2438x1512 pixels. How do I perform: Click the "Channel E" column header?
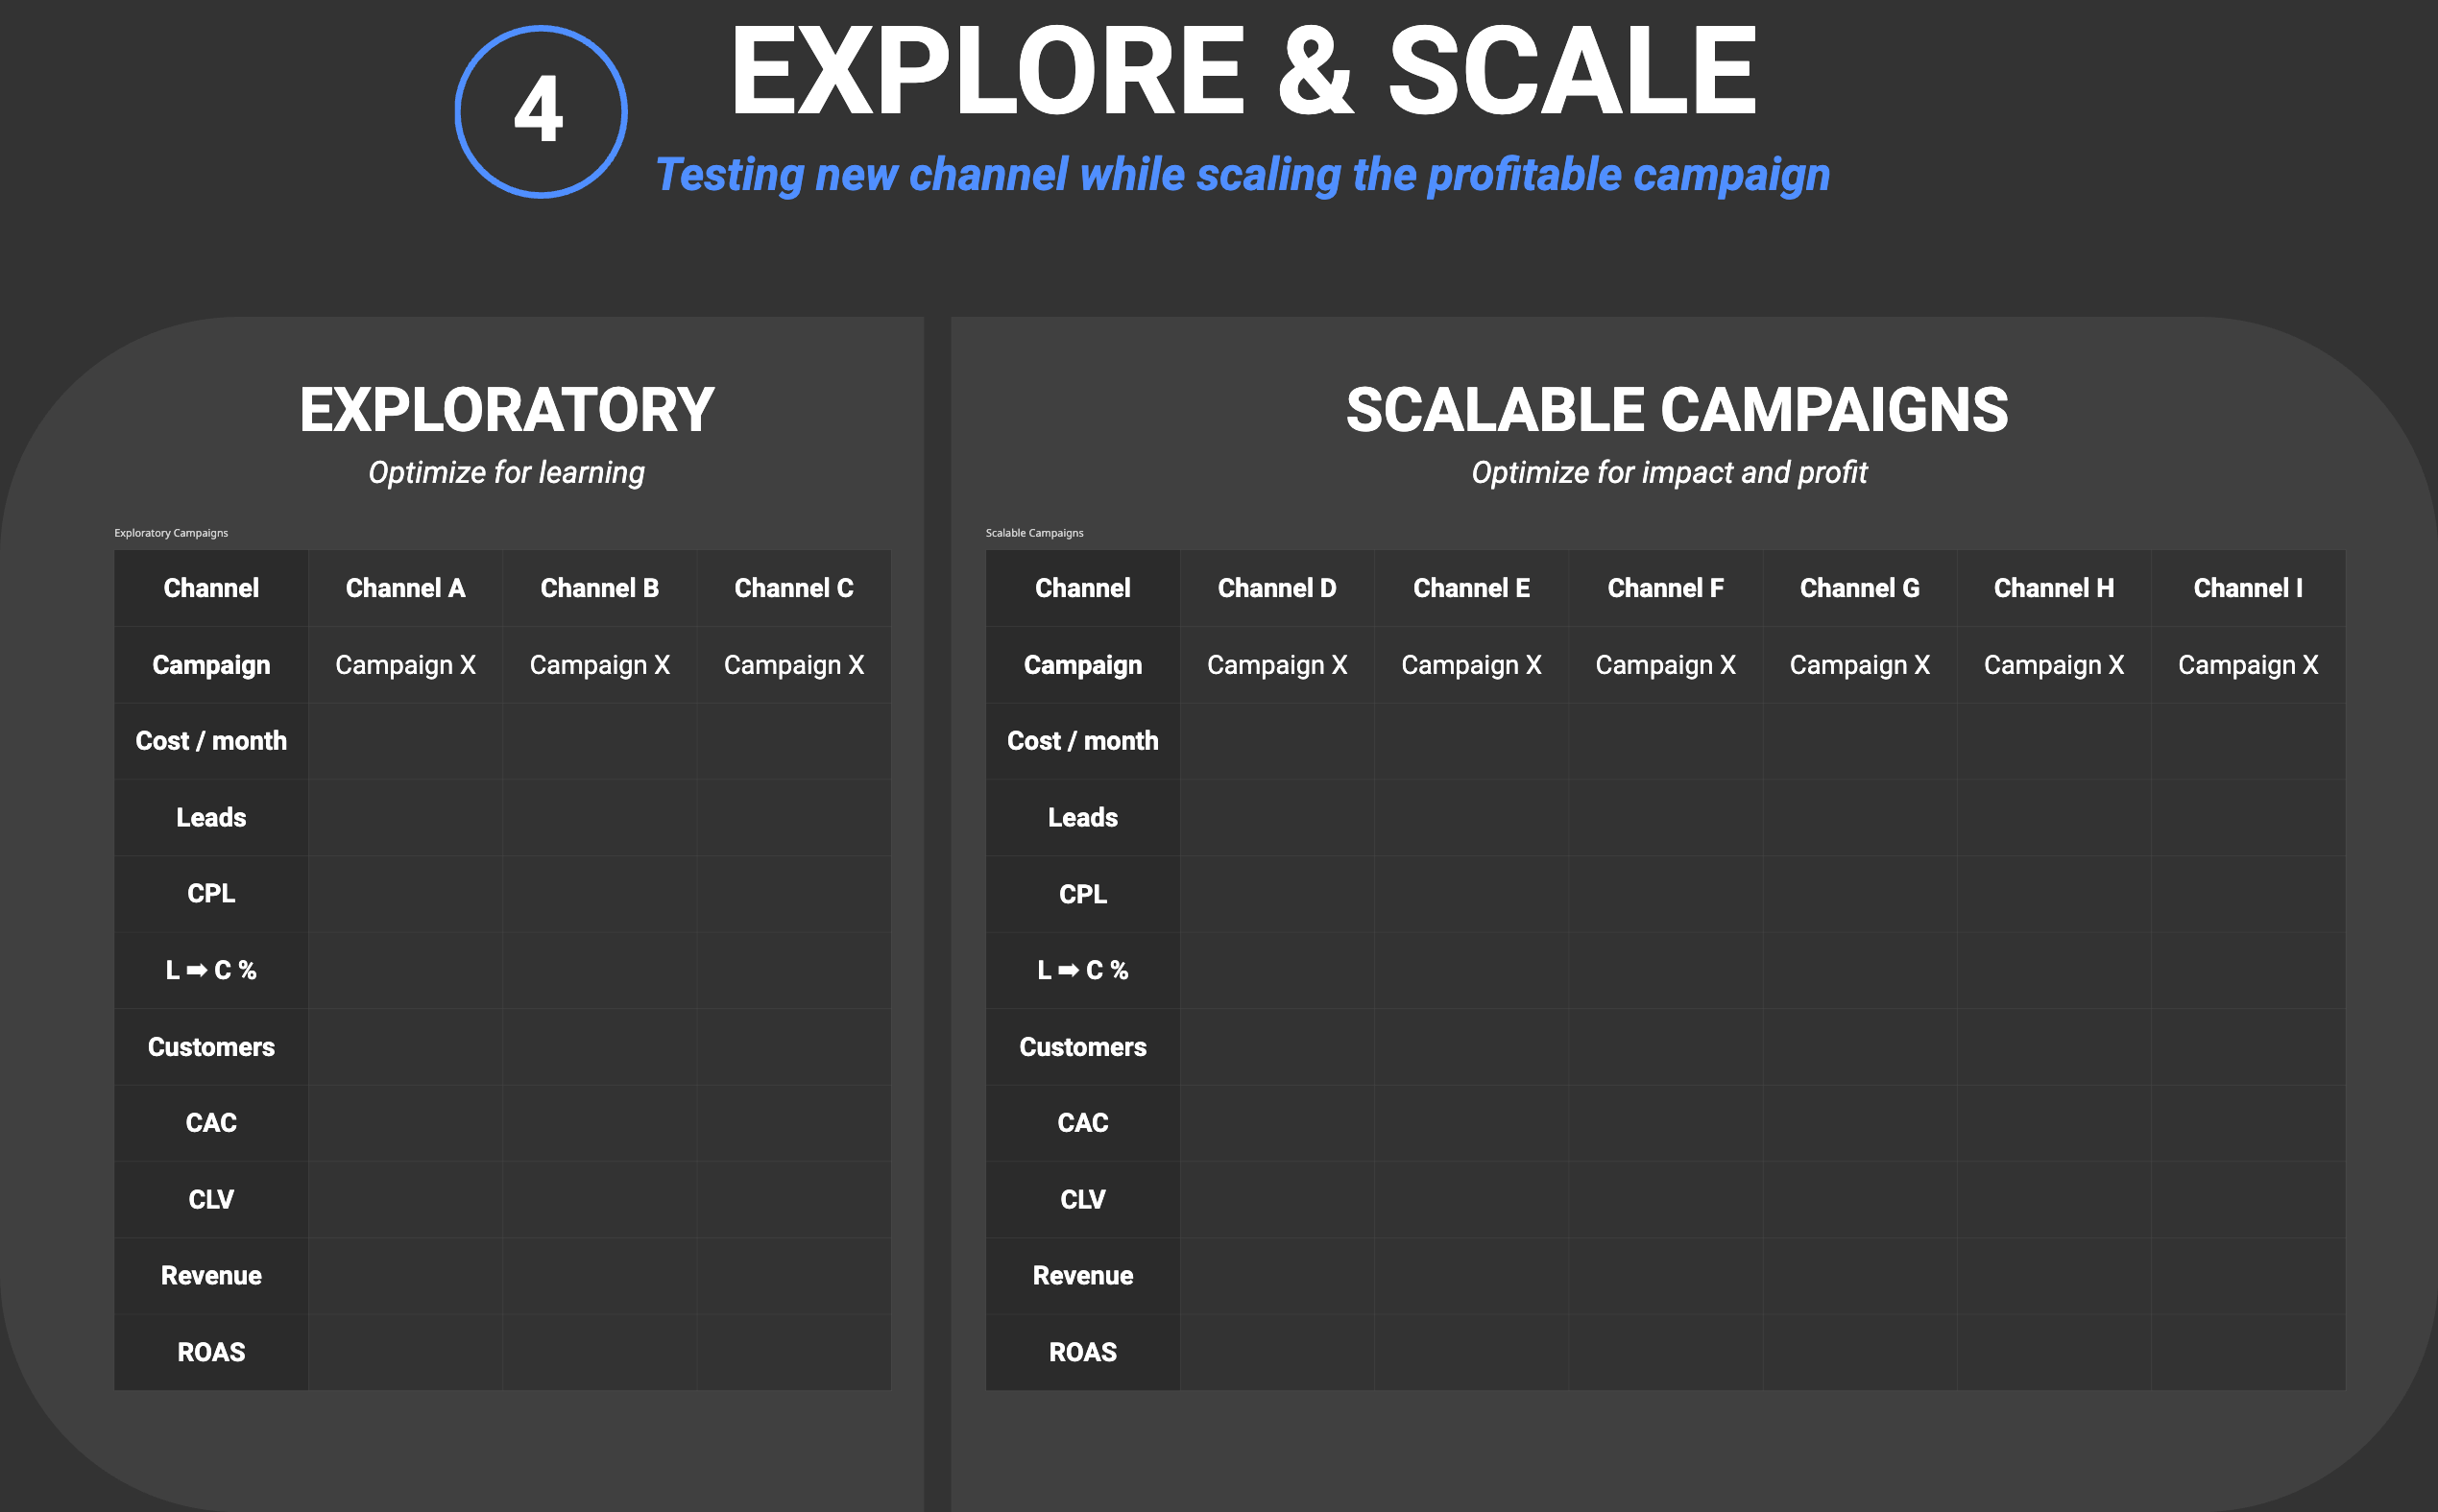click(x=1471, y=588)
